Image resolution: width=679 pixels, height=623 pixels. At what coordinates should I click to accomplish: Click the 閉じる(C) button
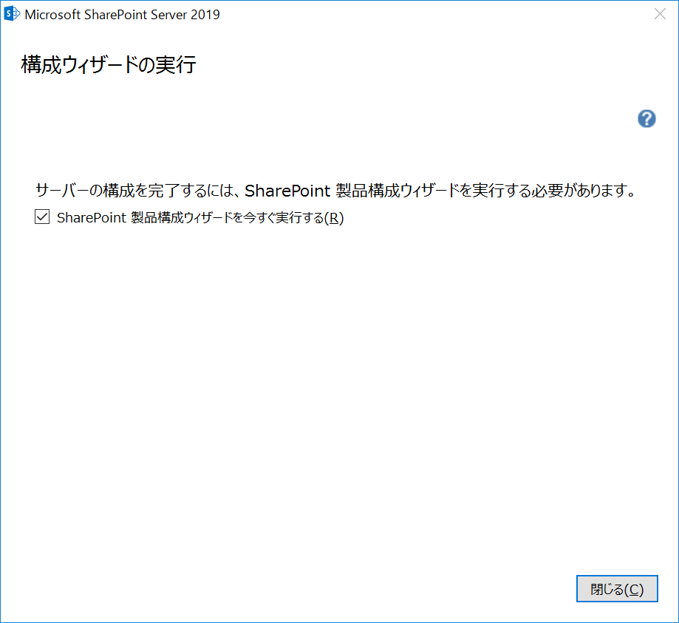click(x=617, y=589)
